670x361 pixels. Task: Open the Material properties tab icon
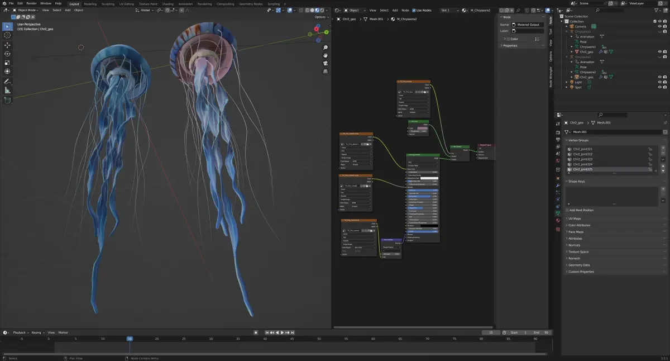(x=558, y=221)
